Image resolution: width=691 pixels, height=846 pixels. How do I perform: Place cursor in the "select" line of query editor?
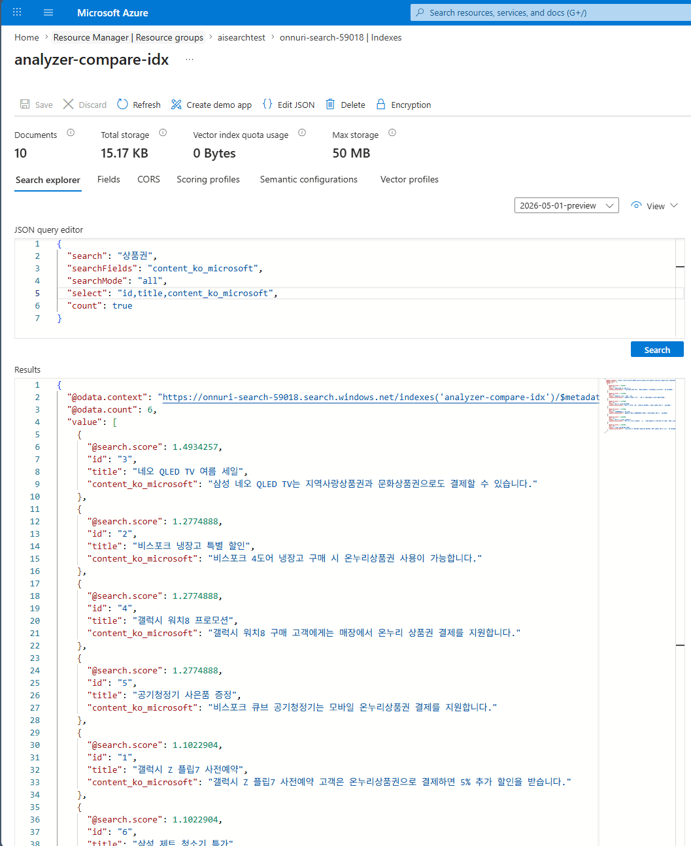173,293
